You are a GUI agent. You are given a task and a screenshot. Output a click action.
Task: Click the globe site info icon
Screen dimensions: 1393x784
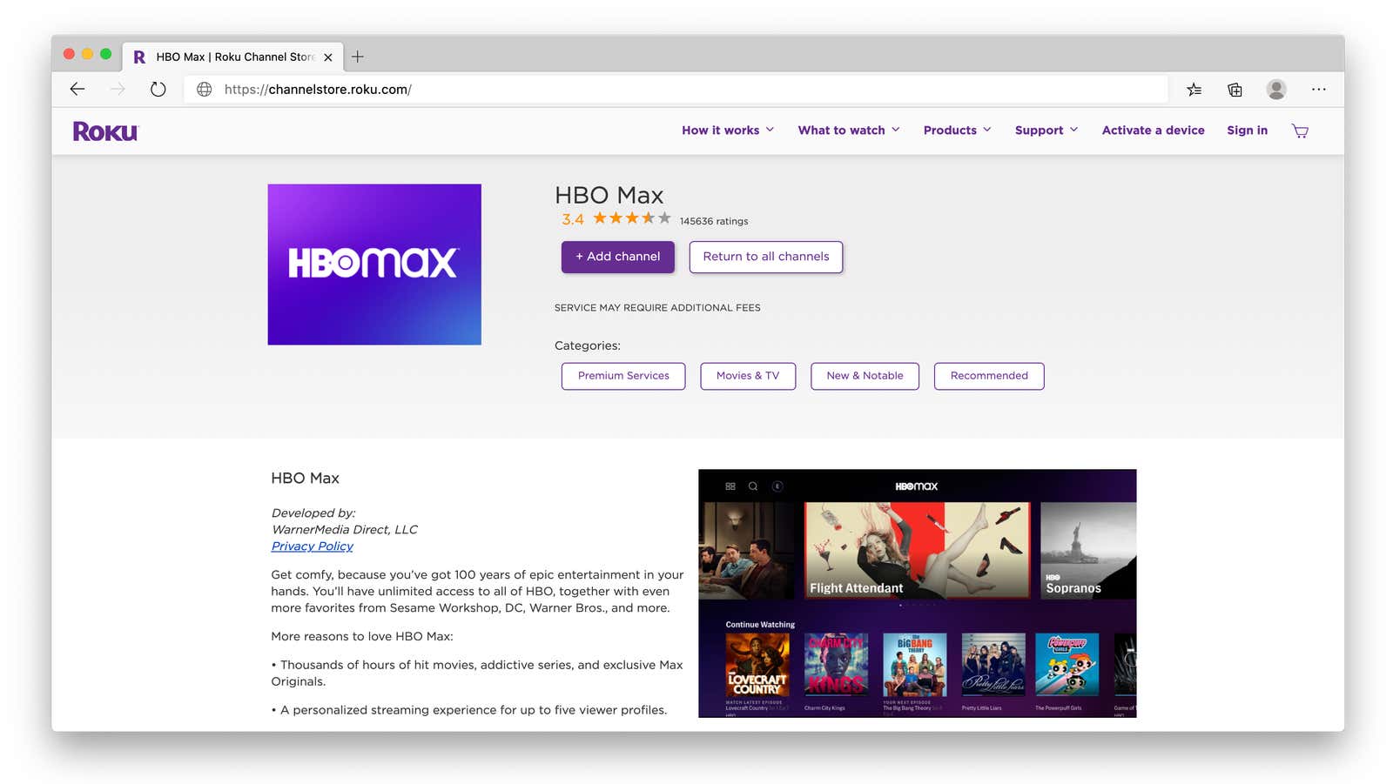[x=205, y=89]
